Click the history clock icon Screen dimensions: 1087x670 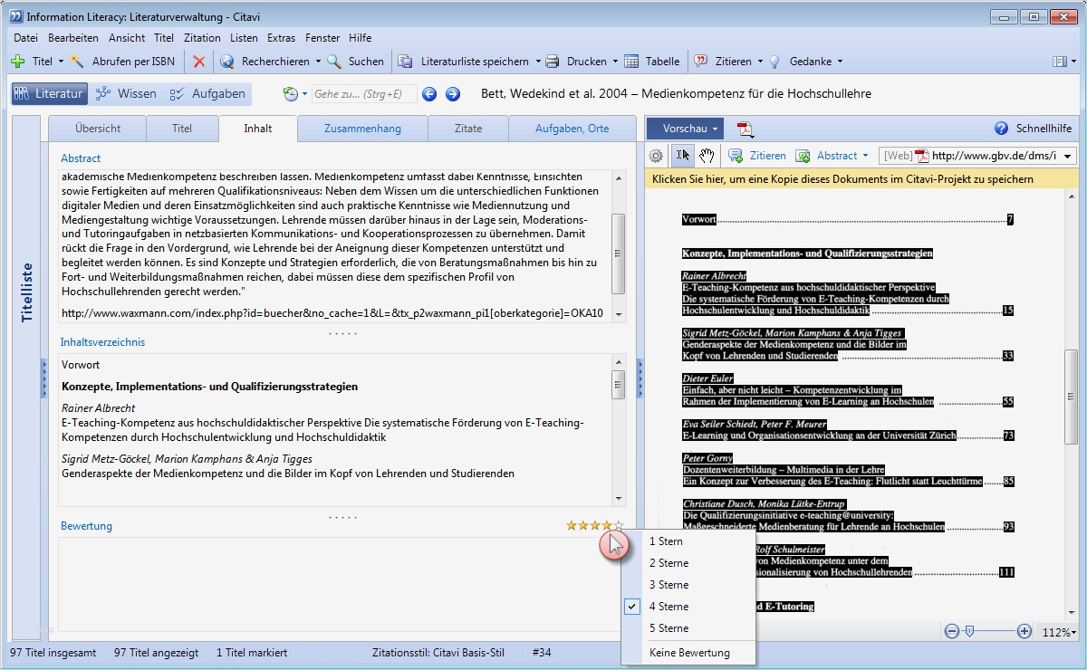290,94
